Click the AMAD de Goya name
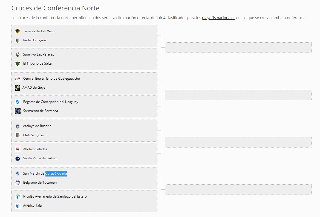The image size is (320, 217). [34, 88]
